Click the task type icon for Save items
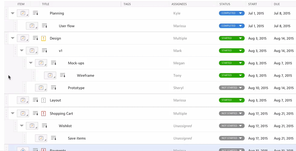Image resolution: width=296 pixels, height=151 pixels. pyautogui.click(x=41, y=138)
